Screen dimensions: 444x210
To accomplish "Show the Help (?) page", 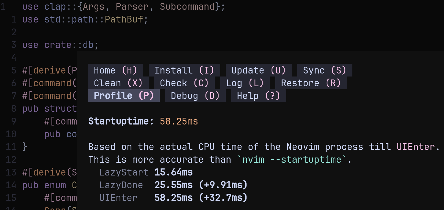I will pyautogui.click(x=258, y=96).
